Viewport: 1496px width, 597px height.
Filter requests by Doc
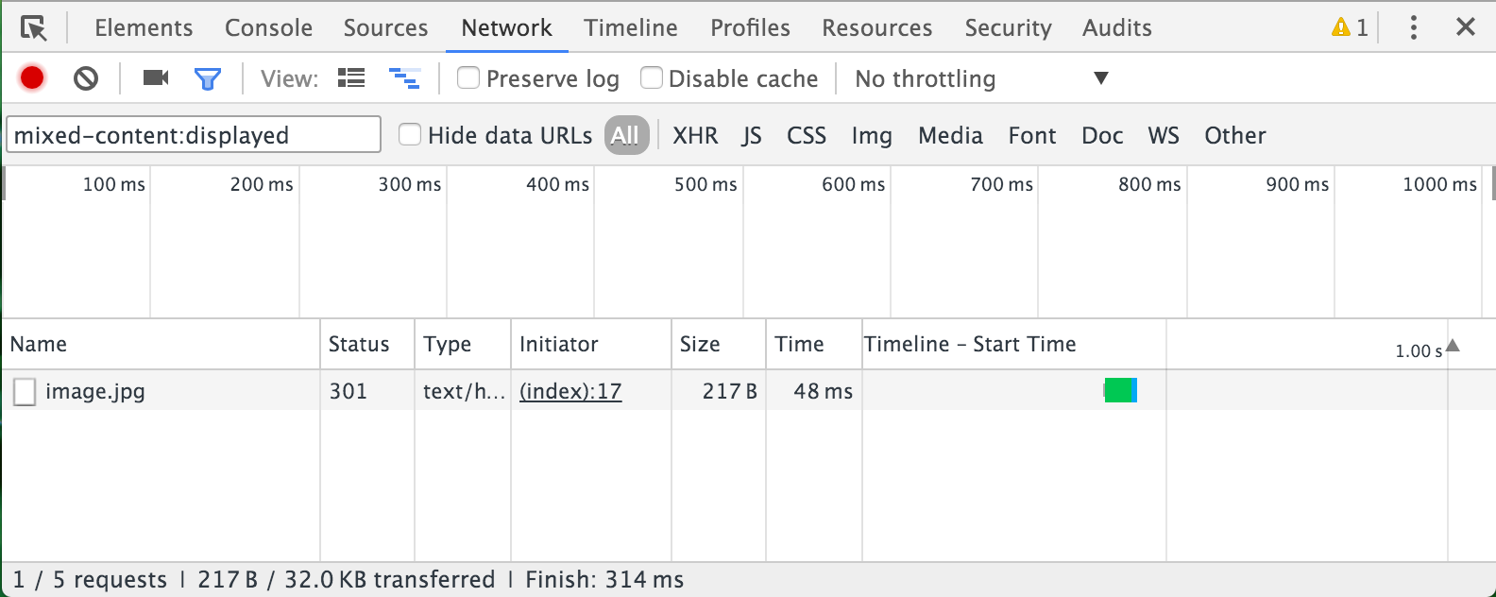(1102, 135)
